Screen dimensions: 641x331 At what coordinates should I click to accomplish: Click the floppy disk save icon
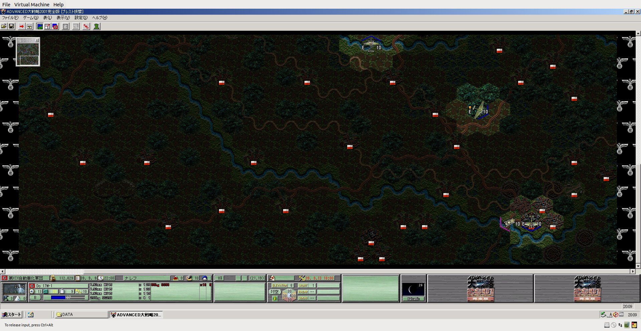tap(11, 26)
